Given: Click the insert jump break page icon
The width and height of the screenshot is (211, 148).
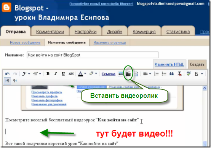Looking at the screenshot, I should [136, 74].
